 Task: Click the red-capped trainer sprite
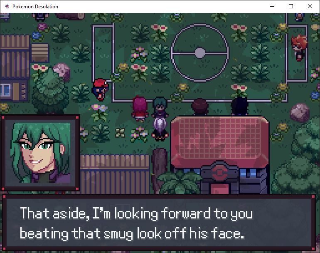pos(100,89)
